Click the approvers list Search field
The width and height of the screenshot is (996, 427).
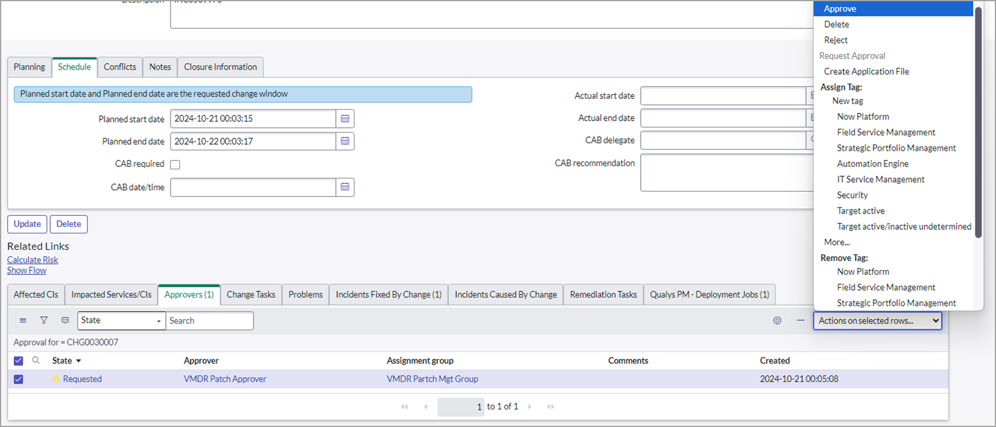click(209, 321)
